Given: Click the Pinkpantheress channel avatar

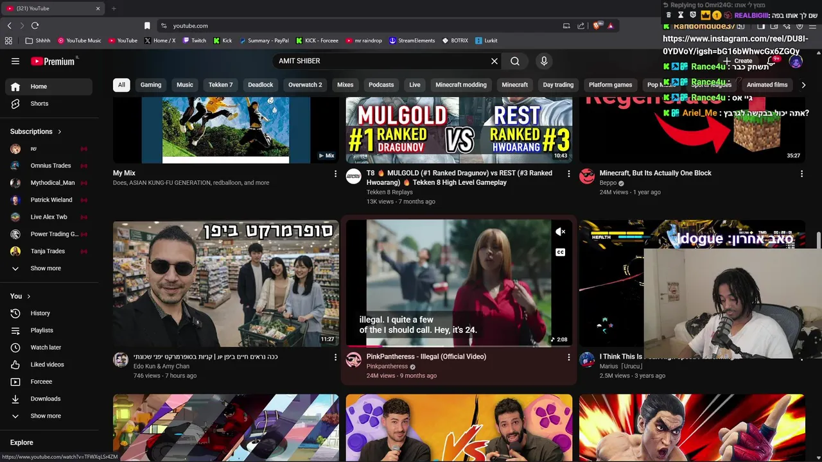Looking at the screenshot, I should 354,359.
